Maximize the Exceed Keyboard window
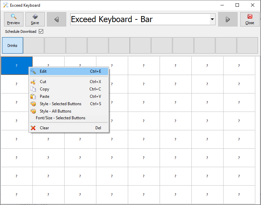The width and height of the screenshot is (261, 205). click(x=237, y=5)
